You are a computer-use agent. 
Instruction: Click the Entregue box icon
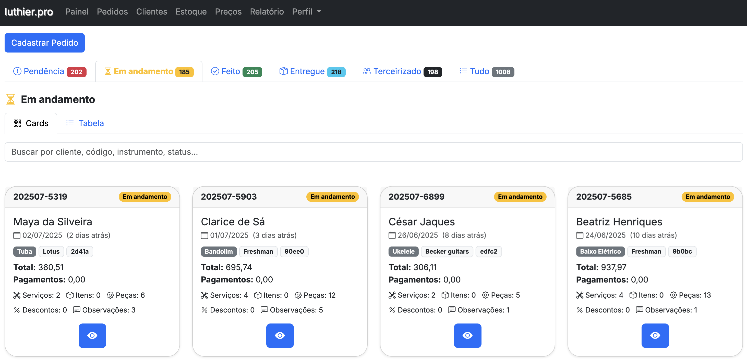(283, 71)
